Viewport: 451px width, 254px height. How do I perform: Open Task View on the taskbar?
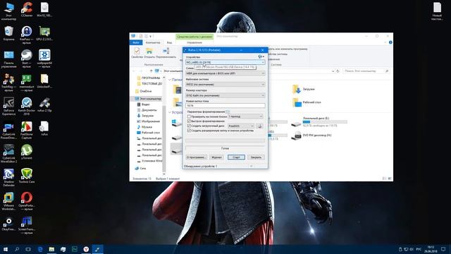(28, 249)
